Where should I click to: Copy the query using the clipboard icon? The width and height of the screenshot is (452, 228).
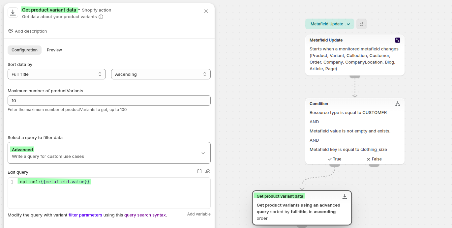point(199,171)
